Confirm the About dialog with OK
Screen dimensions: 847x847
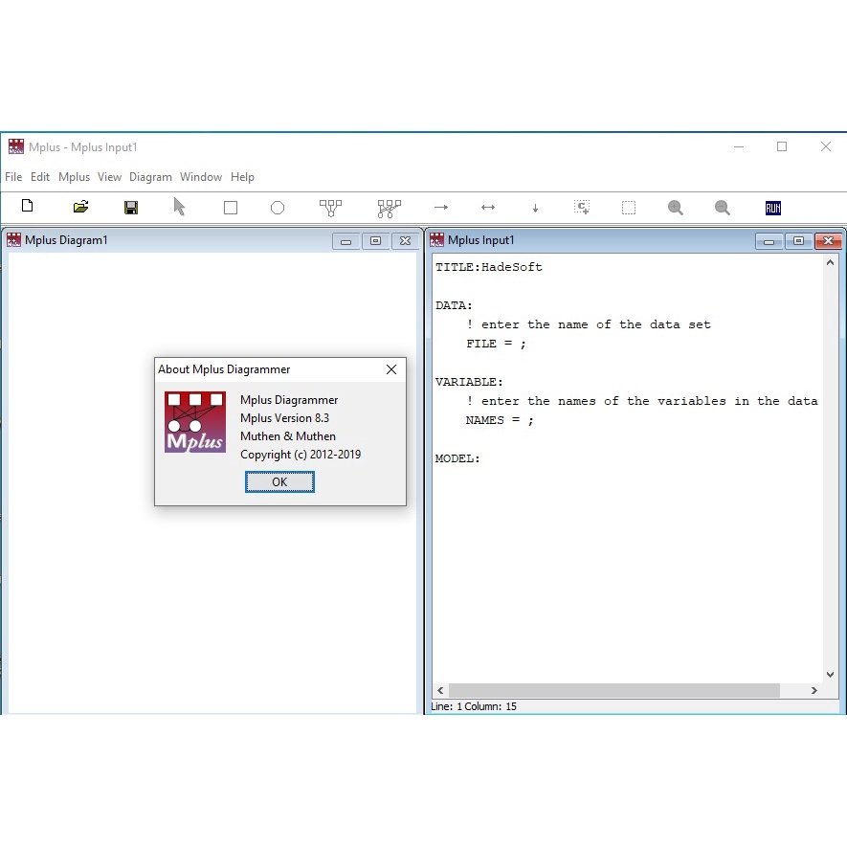point(279,481)
